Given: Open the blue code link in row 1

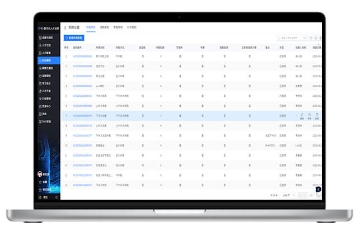Looking at the screenshot, I should coord(82,56).
